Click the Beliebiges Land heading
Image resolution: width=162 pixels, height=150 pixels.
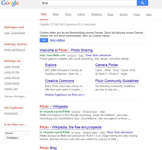pos(14,27)
